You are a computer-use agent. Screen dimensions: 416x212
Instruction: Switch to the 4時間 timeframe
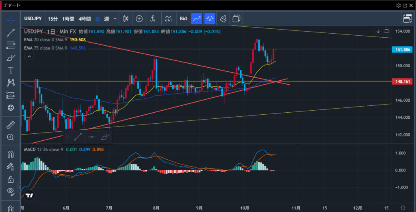pos(85,19)
